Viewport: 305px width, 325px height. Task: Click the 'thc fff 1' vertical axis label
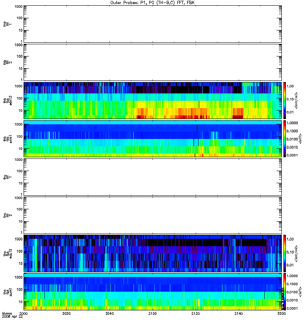click(7, 177)
